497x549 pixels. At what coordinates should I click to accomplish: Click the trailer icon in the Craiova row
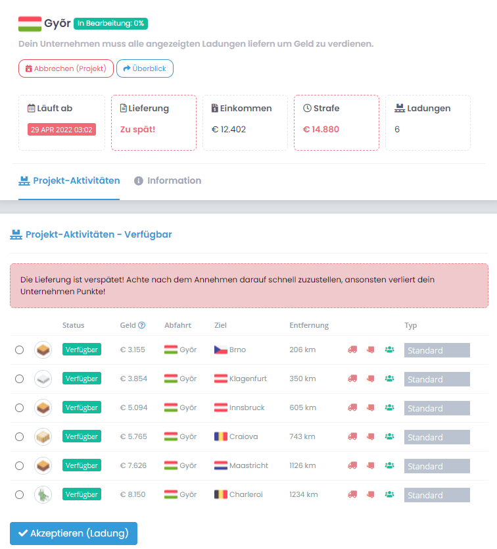point(370,436)
